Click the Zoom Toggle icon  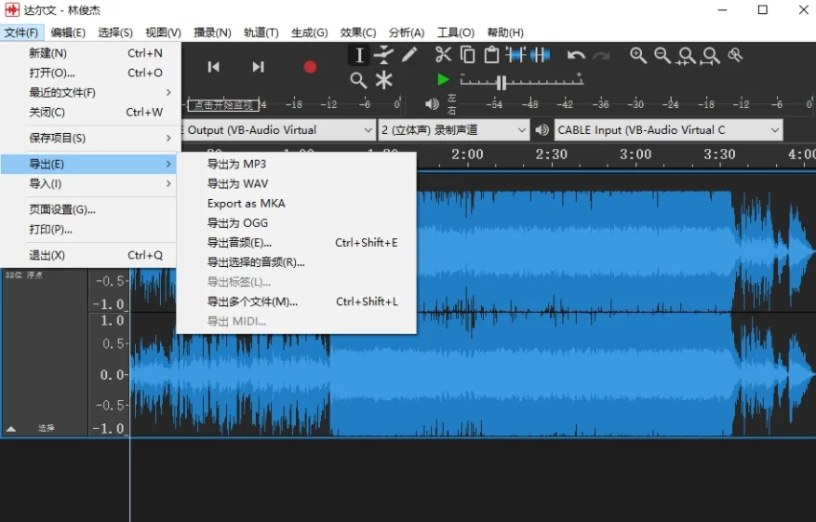735,55
